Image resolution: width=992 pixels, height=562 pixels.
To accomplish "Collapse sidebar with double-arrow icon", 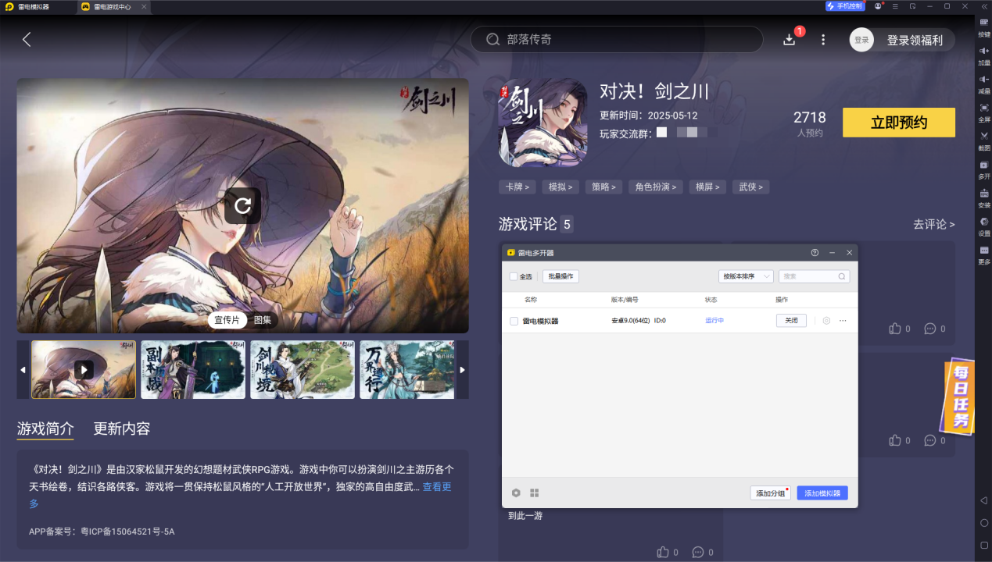I will pos(984,6).
